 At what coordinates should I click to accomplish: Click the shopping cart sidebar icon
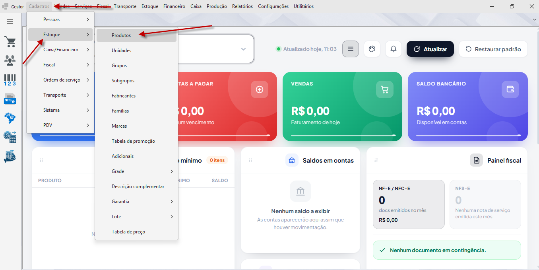10,41
